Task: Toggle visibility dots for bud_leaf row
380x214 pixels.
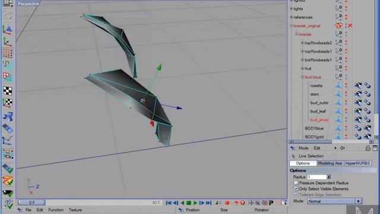Action: click(x=346, y=111)
